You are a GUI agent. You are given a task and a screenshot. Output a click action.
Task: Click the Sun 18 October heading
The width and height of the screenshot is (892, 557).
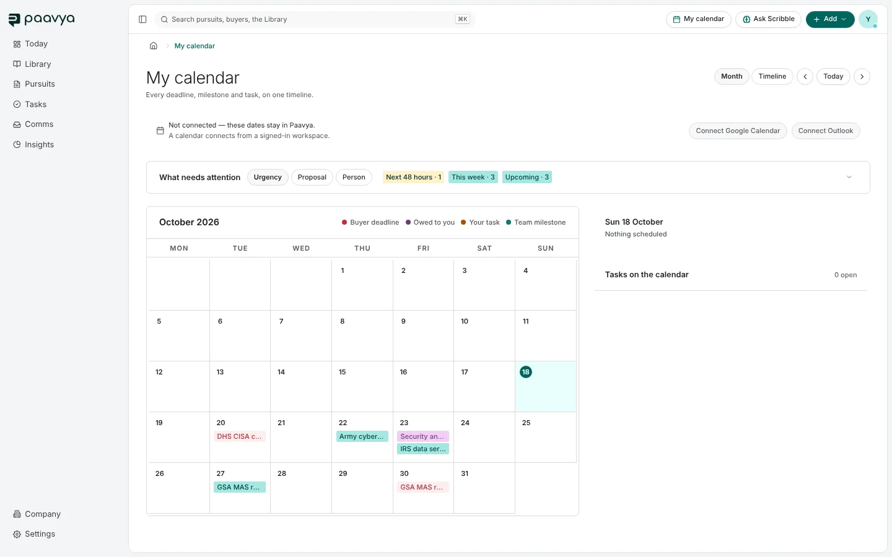coord(634,222)
